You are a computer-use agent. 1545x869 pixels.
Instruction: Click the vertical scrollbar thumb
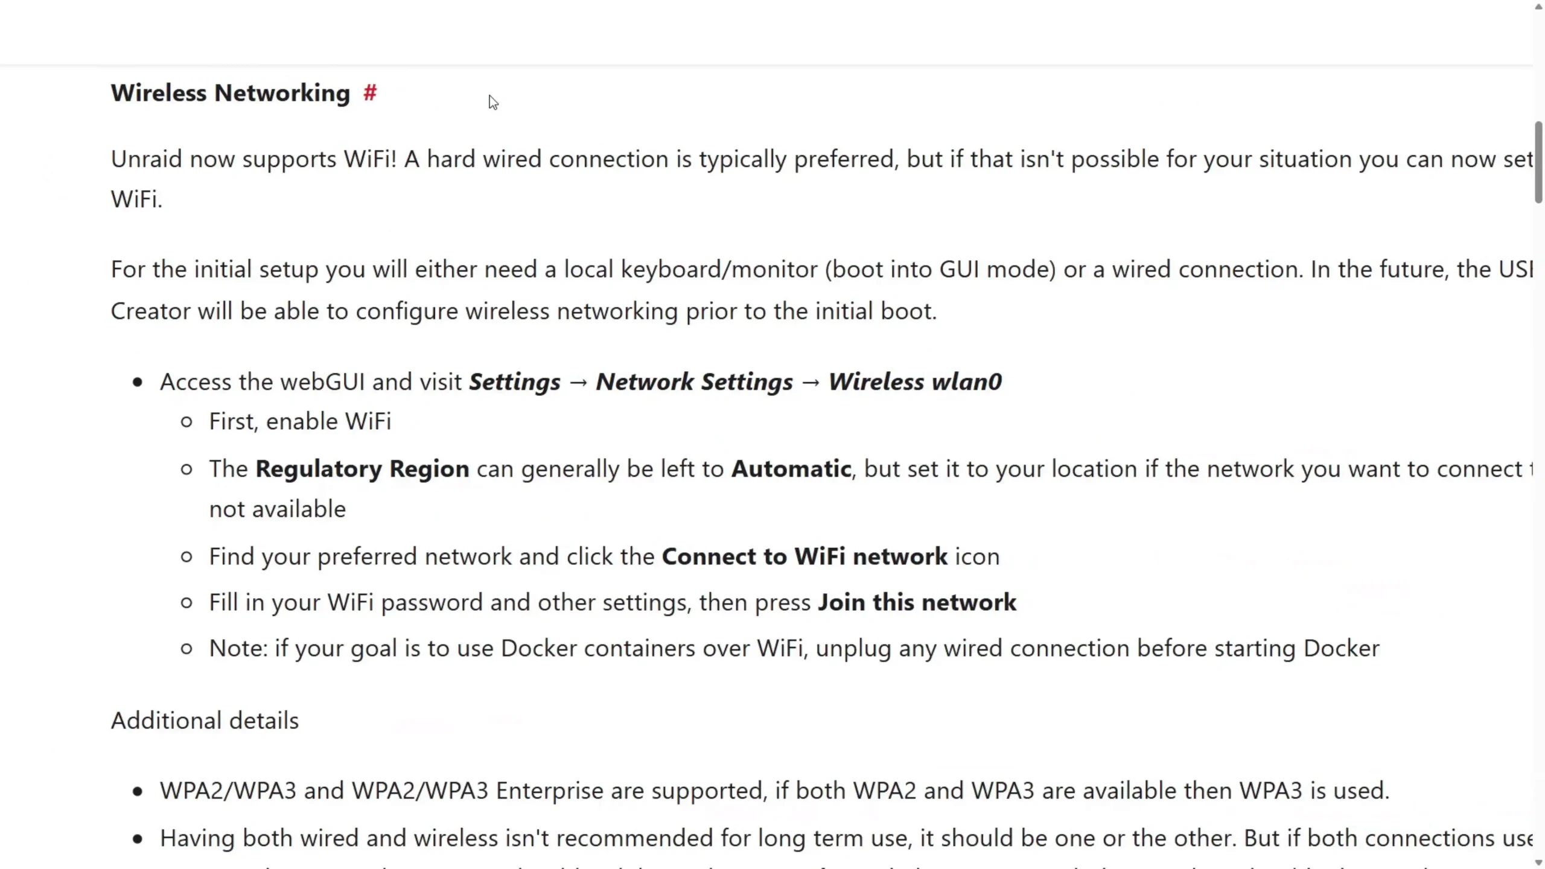point(1538,163)
